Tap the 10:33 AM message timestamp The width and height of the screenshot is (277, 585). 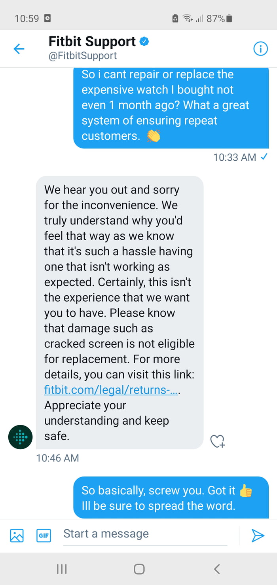tap(235, 157)
